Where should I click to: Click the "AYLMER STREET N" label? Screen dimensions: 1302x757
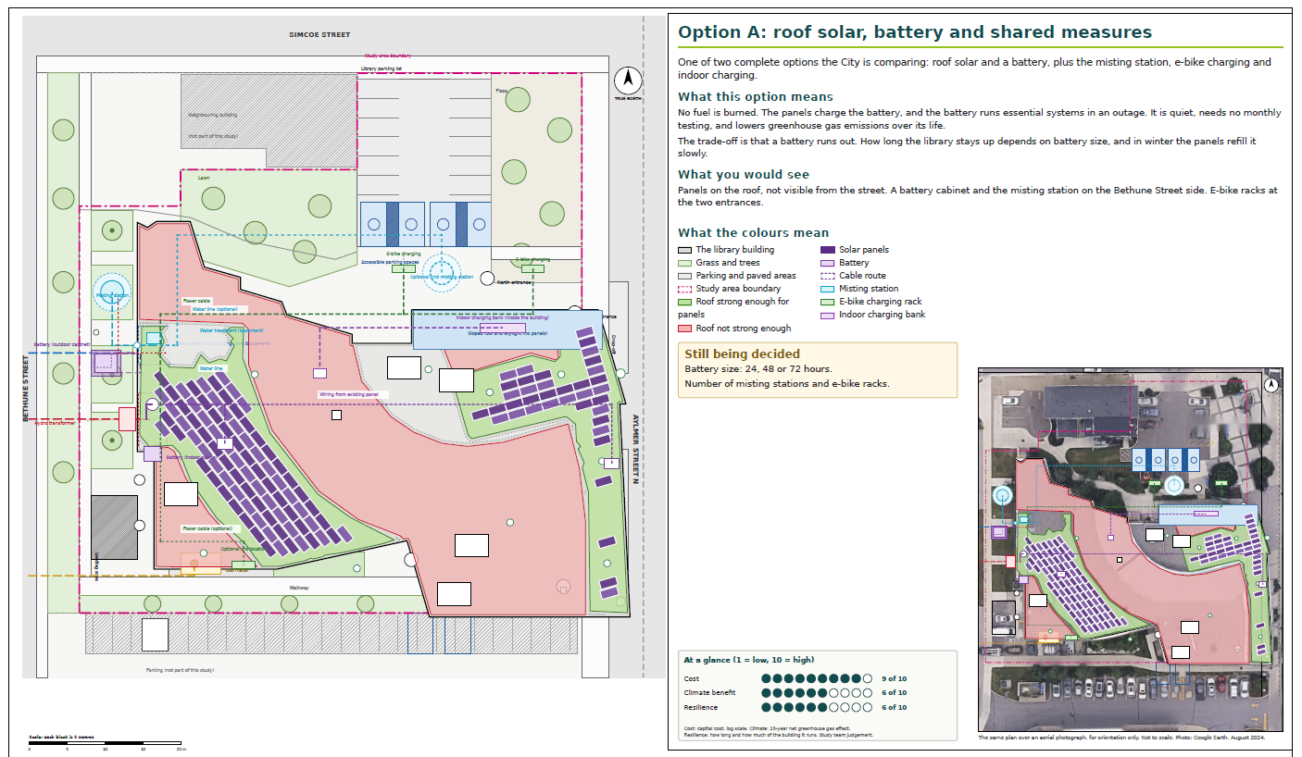636,450
